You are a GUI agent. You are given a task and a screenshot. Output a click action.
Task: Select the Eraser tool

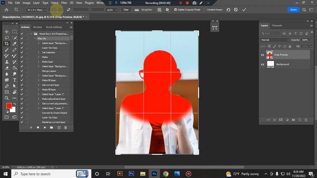tap(6, 68)
